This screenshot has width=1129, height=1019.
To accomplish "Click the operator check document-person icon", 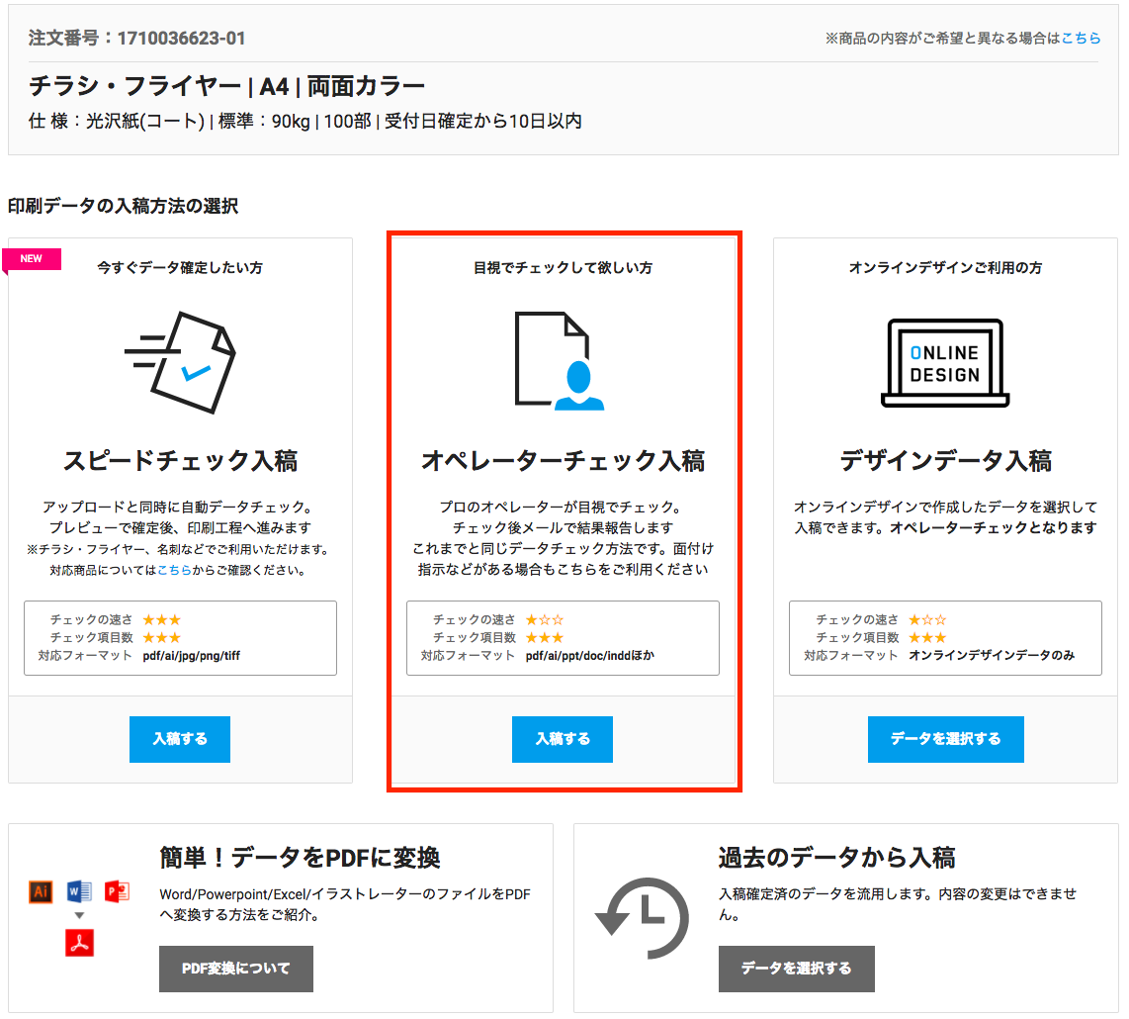I will 560,361.
